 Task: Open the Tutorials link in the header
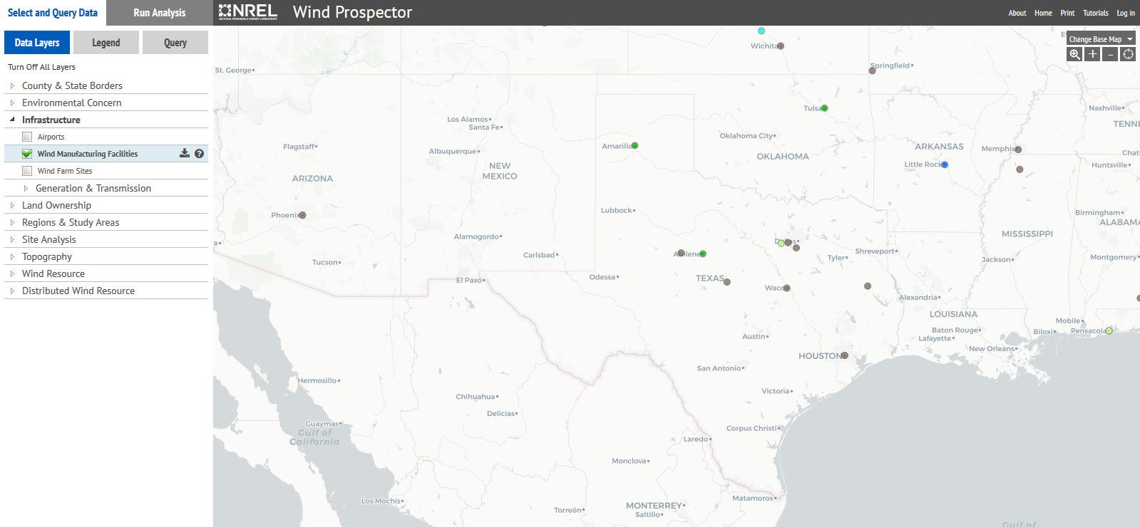point(1095,13)
